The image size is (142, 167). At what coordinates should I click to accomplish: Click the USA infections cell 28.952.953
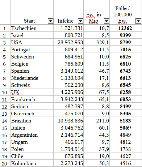pos(69,42)
